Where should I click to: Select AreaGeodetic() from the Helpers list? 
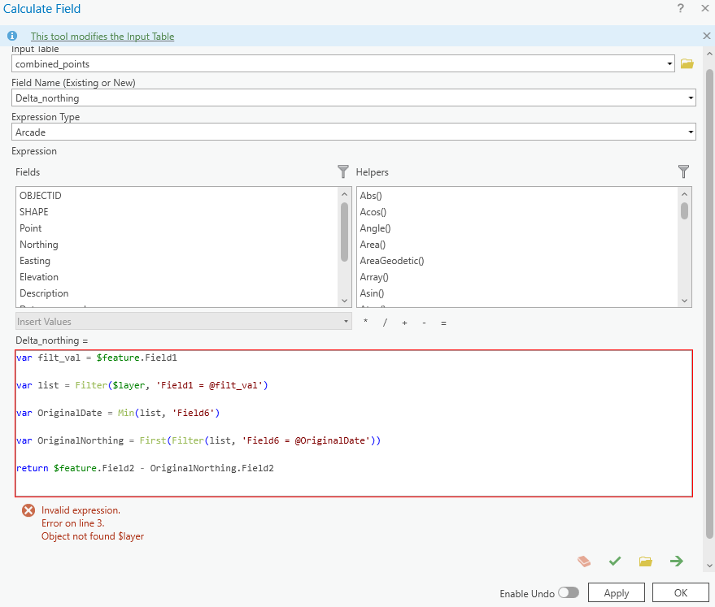(x=392, y=261)
